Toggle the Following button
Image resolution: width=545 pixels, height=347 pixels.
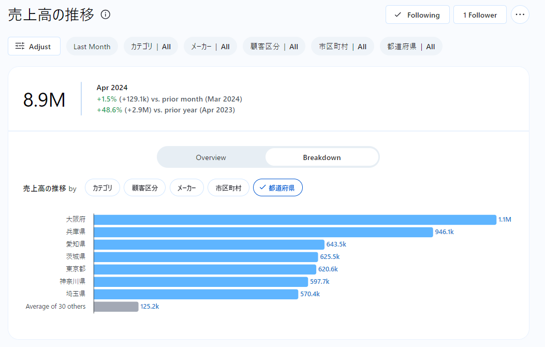[x=417, y=15]
